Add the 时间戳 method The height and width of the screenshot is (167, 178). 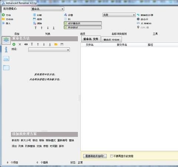[54, 146]
